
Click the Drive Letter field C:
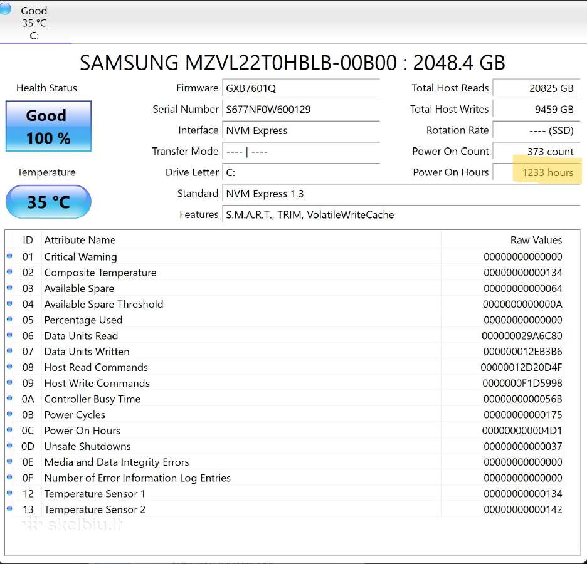(301, 172)
